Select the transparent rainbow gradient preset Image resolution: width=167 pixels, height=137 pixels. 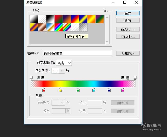click(x=67, y=27)
